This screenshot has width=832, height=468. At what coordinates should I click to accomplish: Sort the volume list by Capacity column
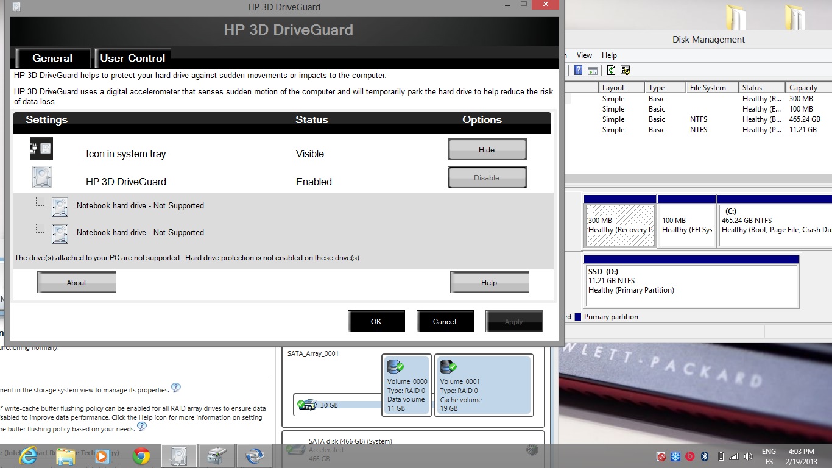(x=803, y=88)
